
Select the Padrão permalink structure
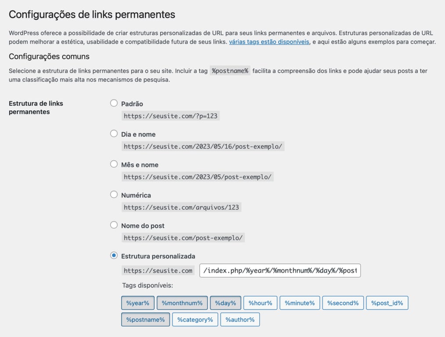click(114, 104)
